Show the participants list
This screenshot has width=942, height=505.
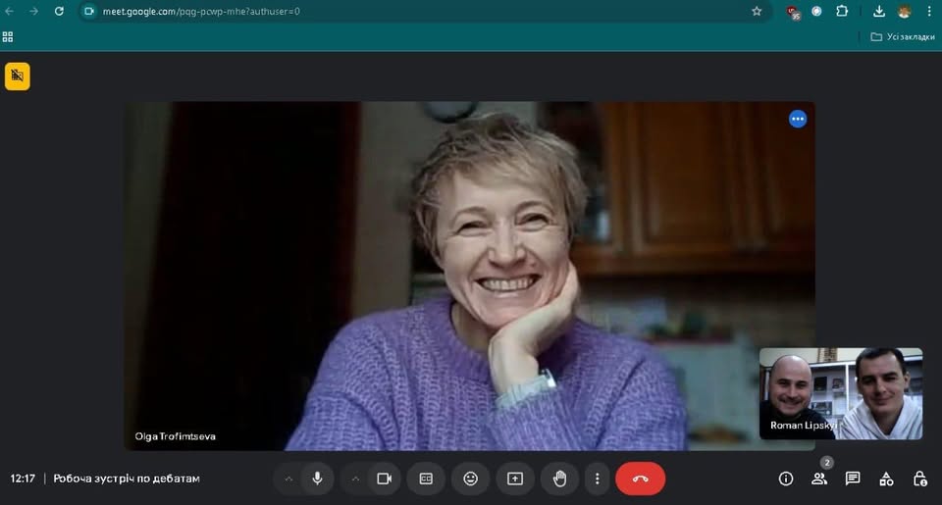(819, 479)
